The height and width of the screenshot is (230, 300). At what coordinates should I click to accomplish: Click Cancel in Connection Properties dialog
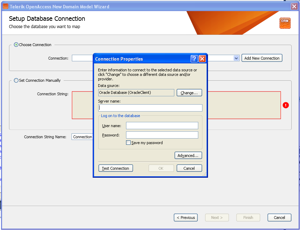tap(189, 168)
